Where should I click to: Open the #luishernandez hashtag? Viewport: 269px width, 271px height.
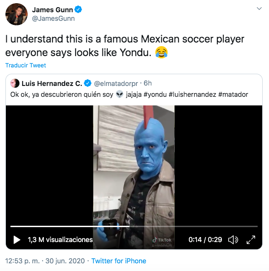(192, 95)
